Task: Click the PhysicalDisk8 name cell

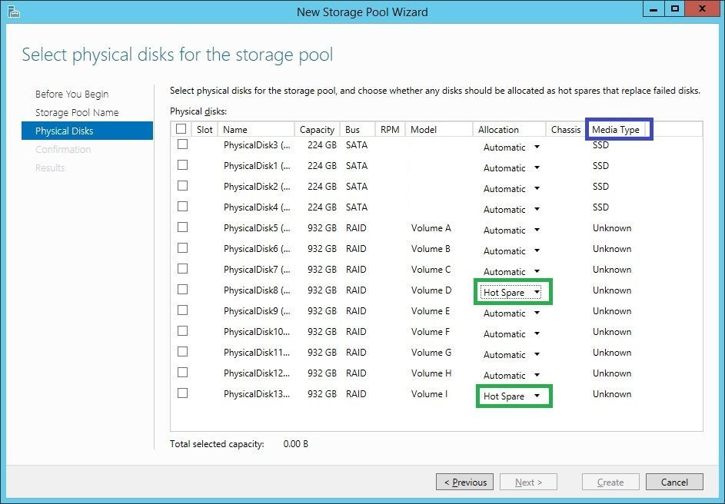Action: 257,290
